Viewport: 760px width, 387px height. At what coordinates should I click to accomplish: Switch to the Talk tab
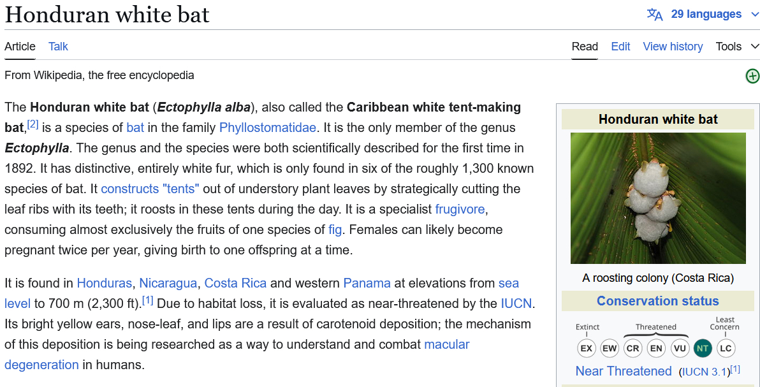click(x=58, y=47)
